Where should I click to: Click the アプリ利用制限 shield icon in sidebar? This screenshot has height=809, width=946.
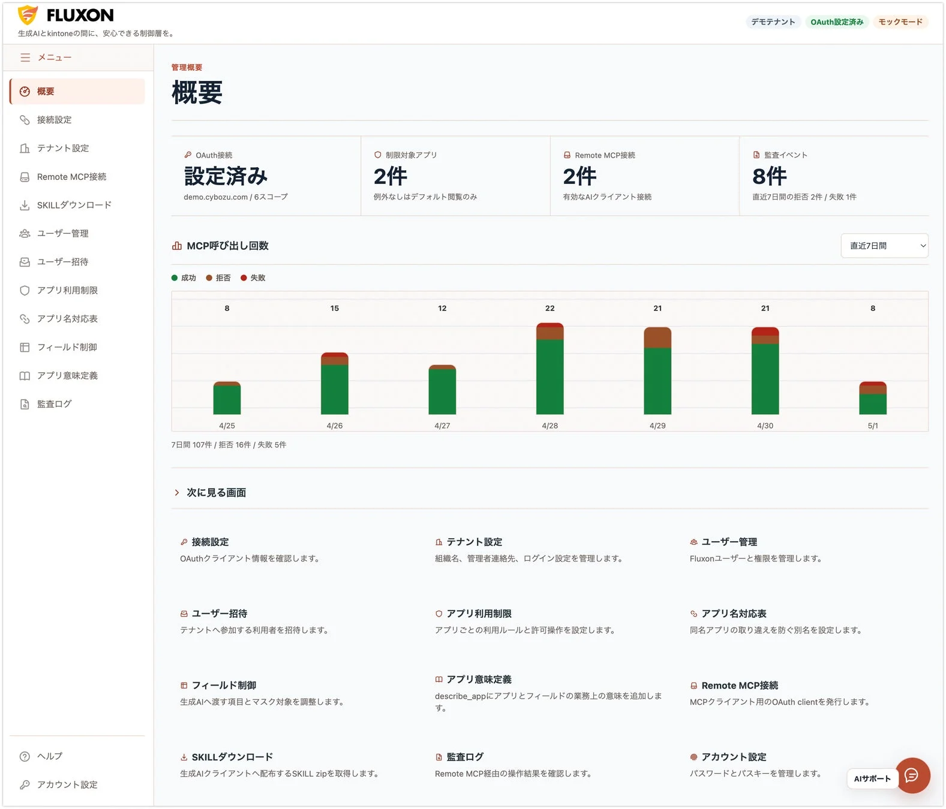(25, 291)
